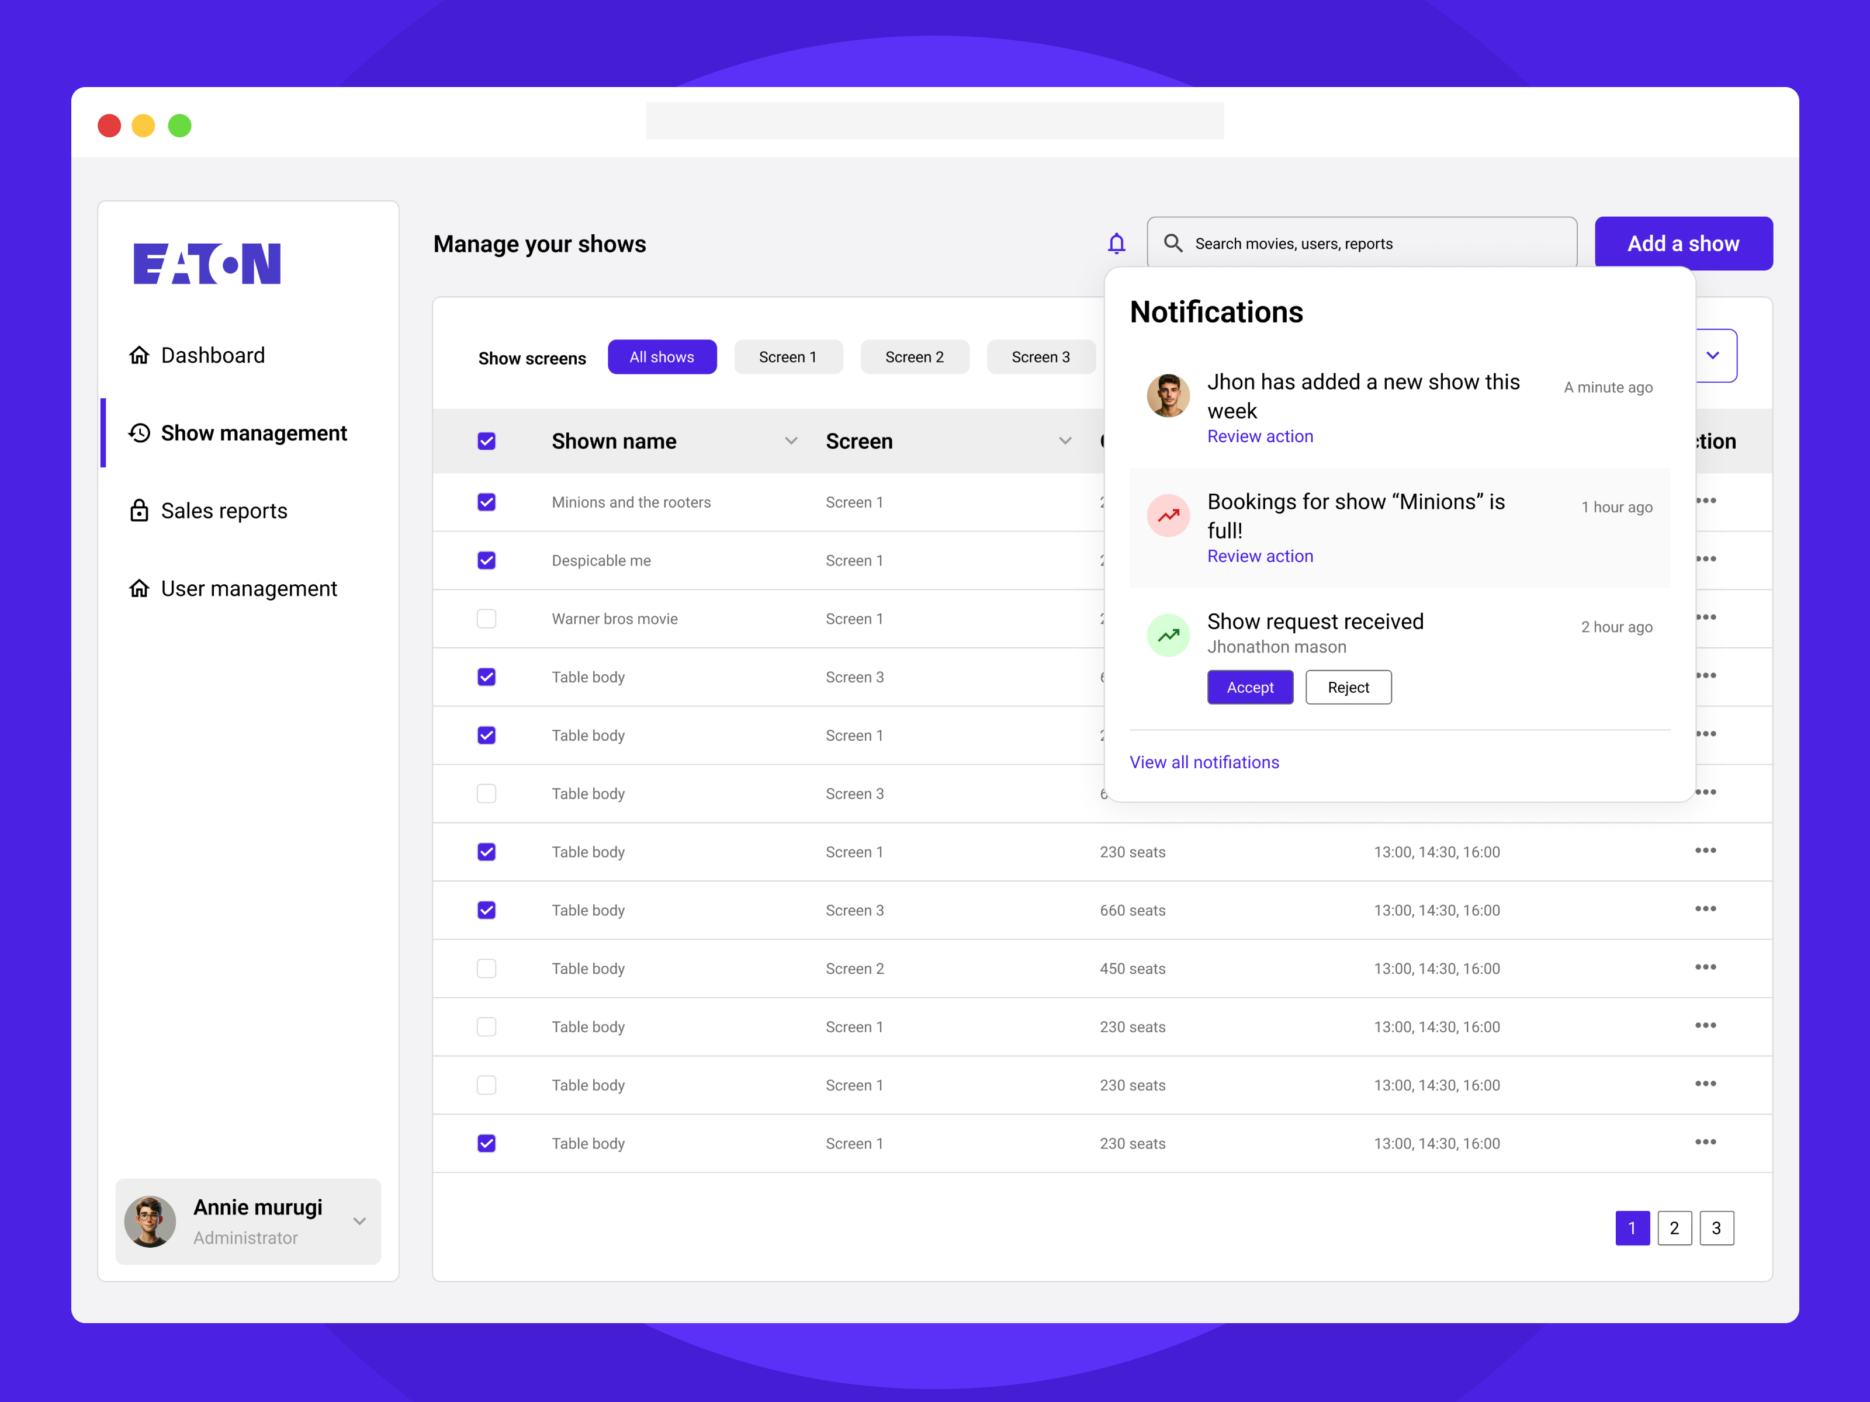Image resolution: width=1870 pixels, height=1402 pixels.
Task: Select the Dashboard home icon in sidebar
Action: coord(140,355)
